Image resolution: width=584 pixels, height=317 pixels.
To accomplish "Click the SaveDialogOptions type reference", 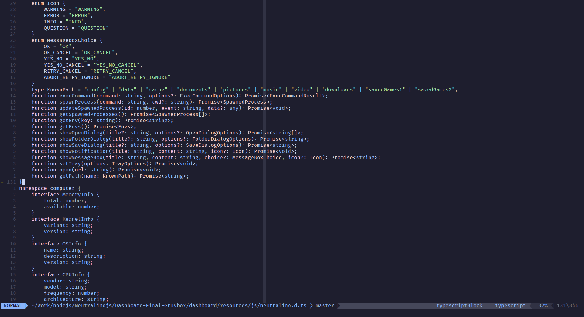I will 212,145.
